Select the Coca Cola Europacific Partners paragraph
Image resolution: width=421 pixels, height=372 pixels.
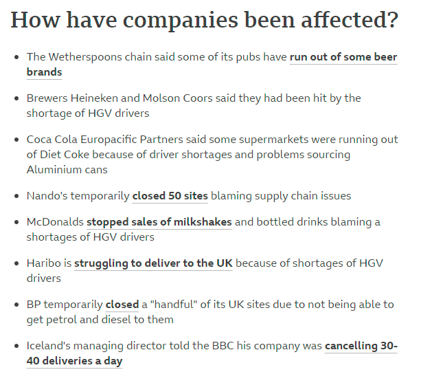pyautogui.click(x=206, y=154)
